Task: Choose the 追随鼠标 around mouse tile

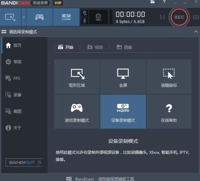Action: click(169, 77)
